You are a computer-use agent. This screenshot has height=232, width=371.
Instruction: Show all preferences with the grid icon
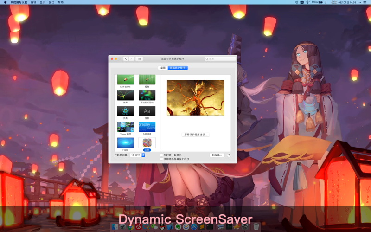139,59
